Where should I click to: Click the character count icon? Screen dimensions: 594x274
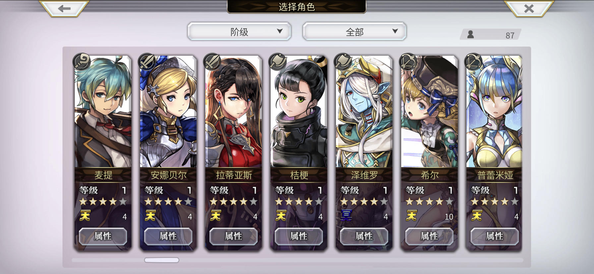tap(470, 34)
